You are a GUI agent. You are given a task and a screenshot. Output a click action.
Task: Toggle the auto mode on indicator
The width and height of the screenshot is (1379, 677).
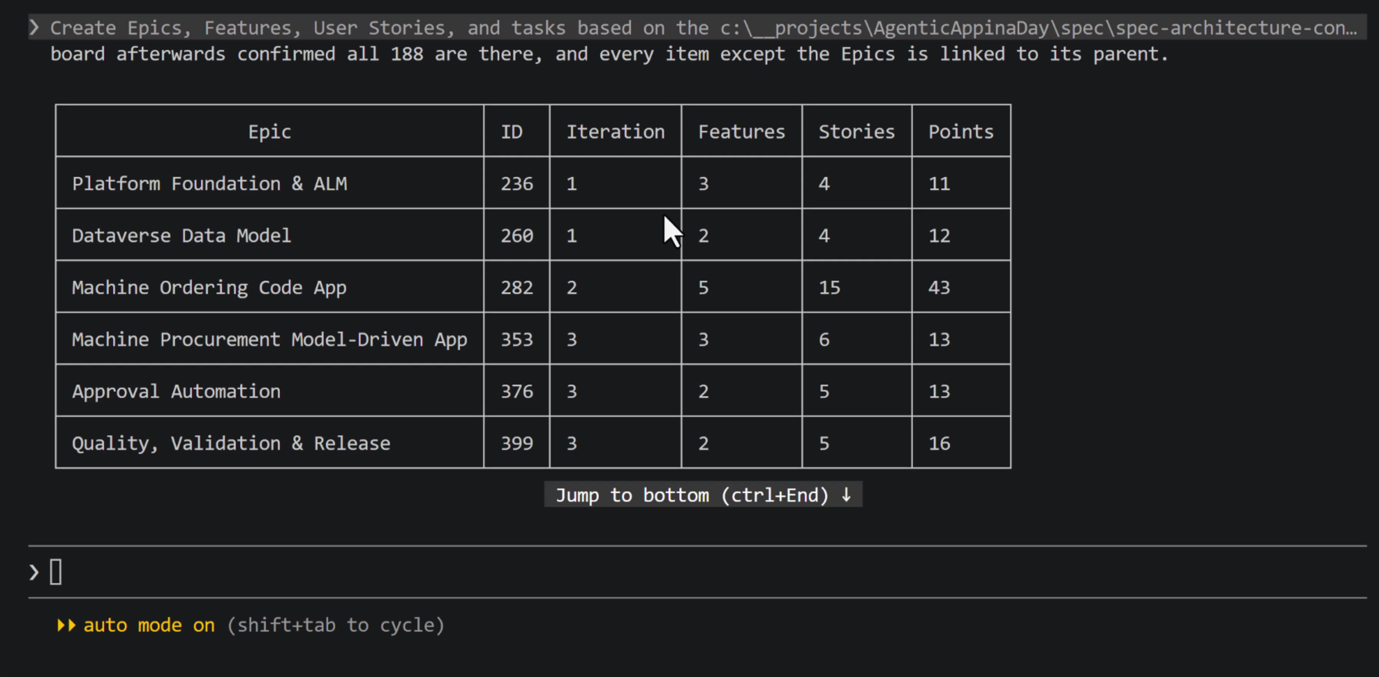coord(149,625)
